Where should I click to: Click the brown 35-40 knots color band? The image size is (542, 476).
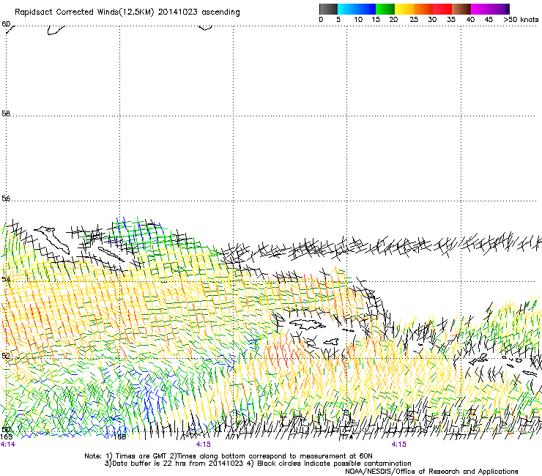(461, 9)
